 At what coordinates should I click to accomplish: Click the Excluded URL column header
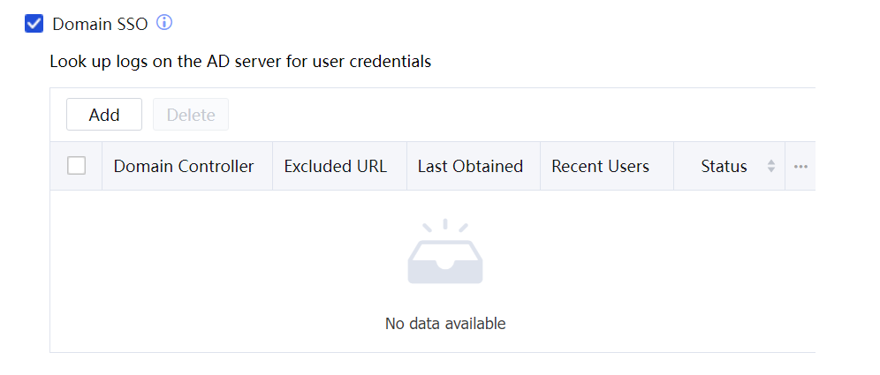(336, 166)
